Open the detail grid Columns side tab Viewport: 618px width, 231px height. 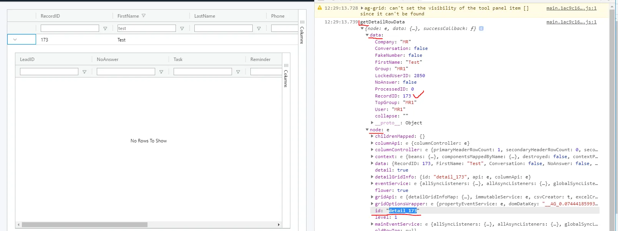(286, 76)
